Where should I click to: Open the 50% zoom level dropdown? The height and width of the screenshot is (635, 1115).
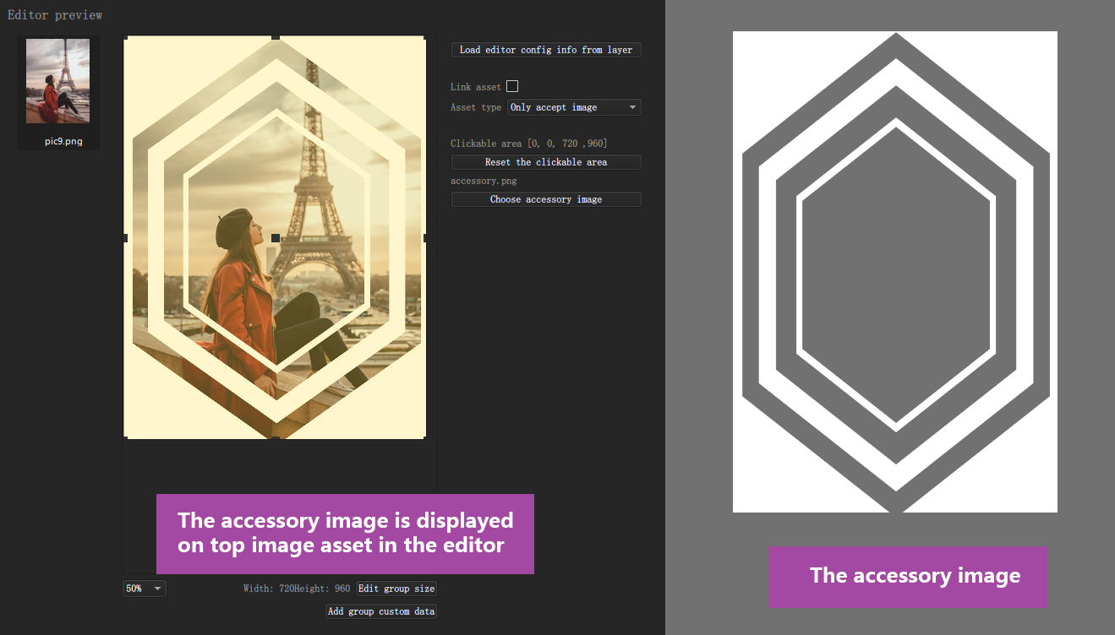[145, 589]
